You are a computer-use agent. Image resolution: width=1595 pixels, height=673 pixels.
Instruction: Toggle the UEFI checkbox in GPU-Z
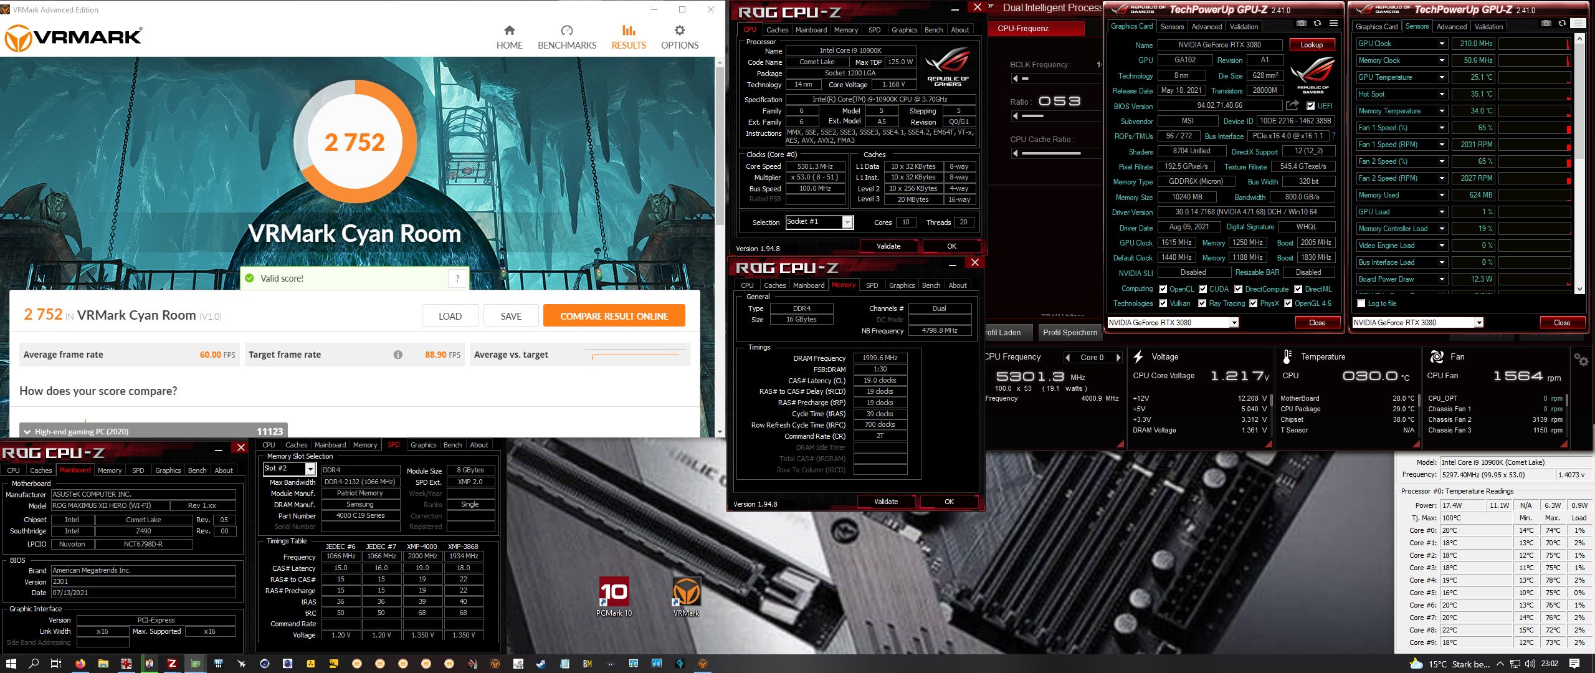[1311, 106]
